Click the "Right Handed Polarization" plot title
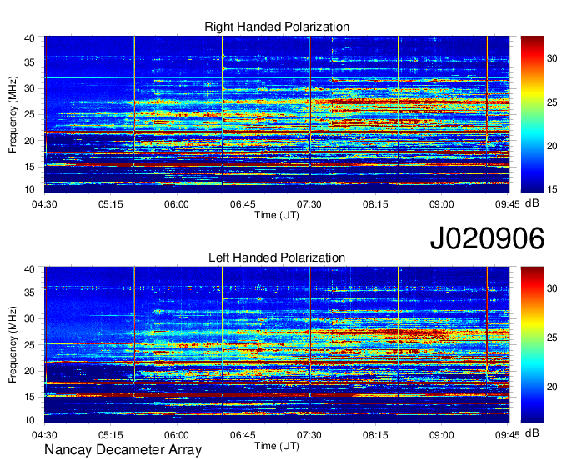Screen dimensions: 567x460 point(277,27)
